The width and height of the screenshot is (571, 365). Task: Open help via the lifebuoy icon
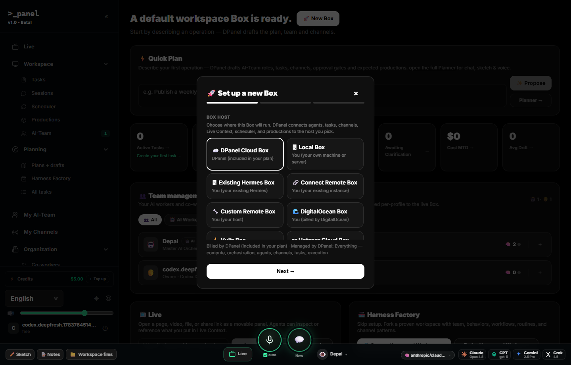coord(109,298)
